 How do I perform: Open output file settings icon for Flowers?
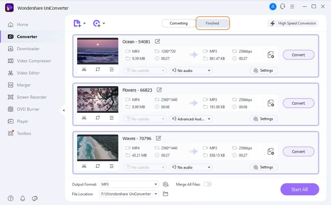(x=271, y=103)
